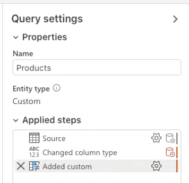The height and width of the screenshot is (183, 189).
Task: Click the Custom entity type value
Action: coord(26,101)
